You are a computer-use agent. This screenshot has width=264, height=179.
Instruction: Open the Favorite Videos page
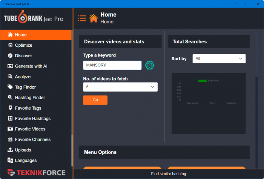(30, 129)
